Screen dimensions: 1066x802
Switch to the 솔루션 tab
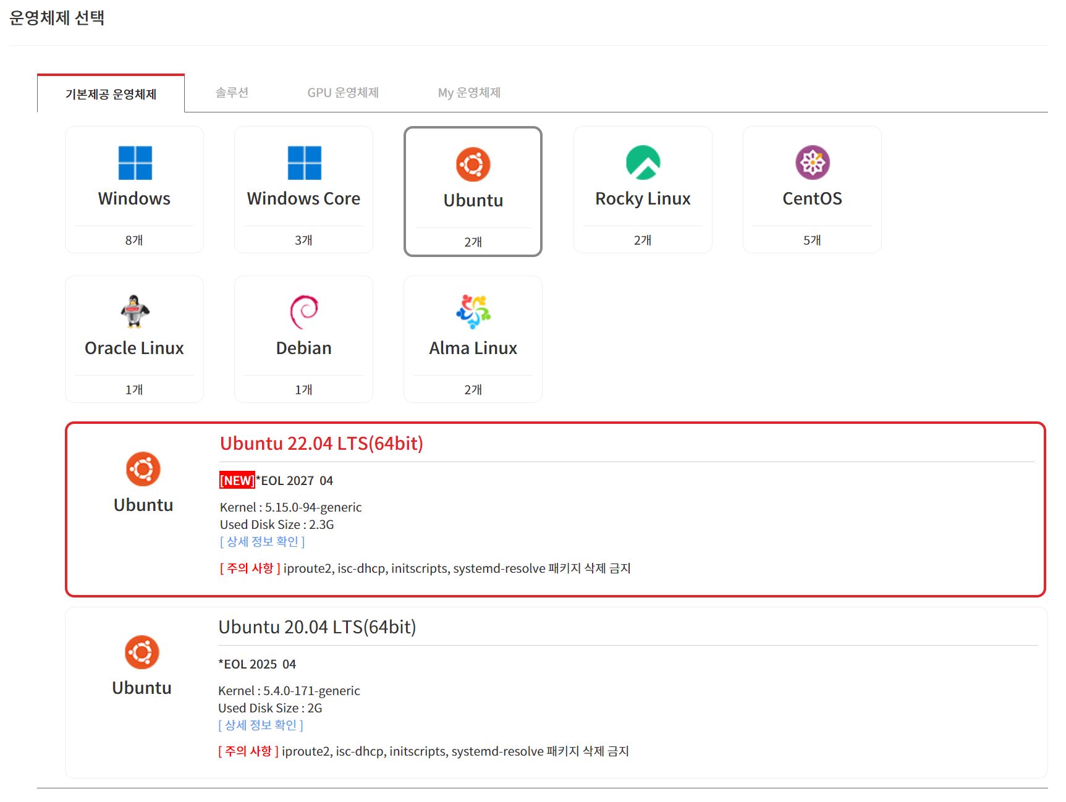pos(232,93)
